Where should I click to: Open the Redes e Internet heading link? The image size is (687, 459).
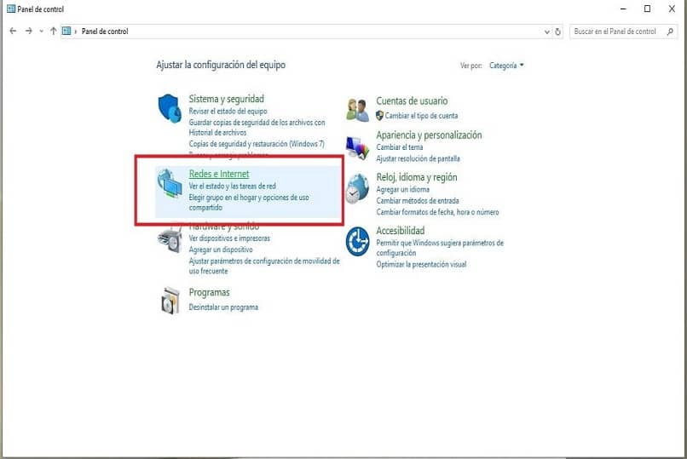pos(219,174)
